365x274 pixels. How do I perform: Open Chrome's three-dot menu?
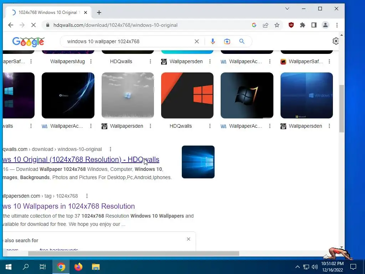337,25
